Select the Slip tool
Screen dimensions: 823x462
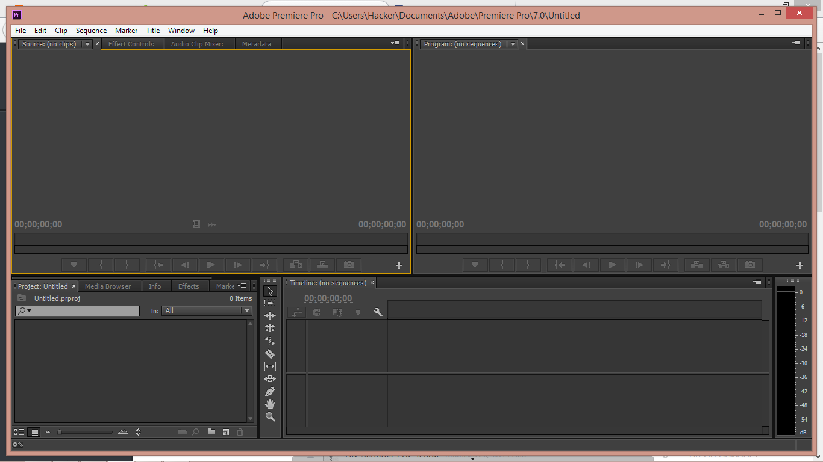coord(270,366)
